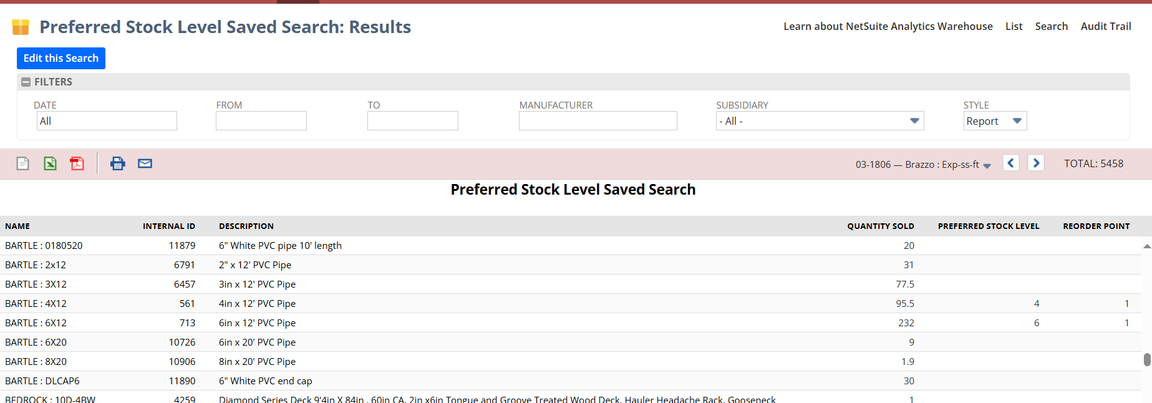Click Edit this Search button

tap(61, 58)
